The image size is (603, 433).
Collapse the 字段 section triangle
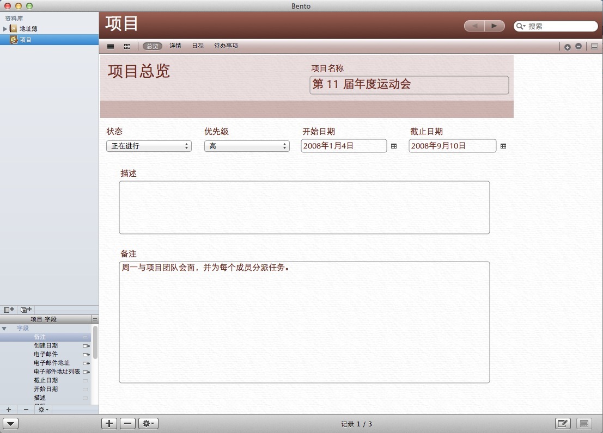(4, 329)
